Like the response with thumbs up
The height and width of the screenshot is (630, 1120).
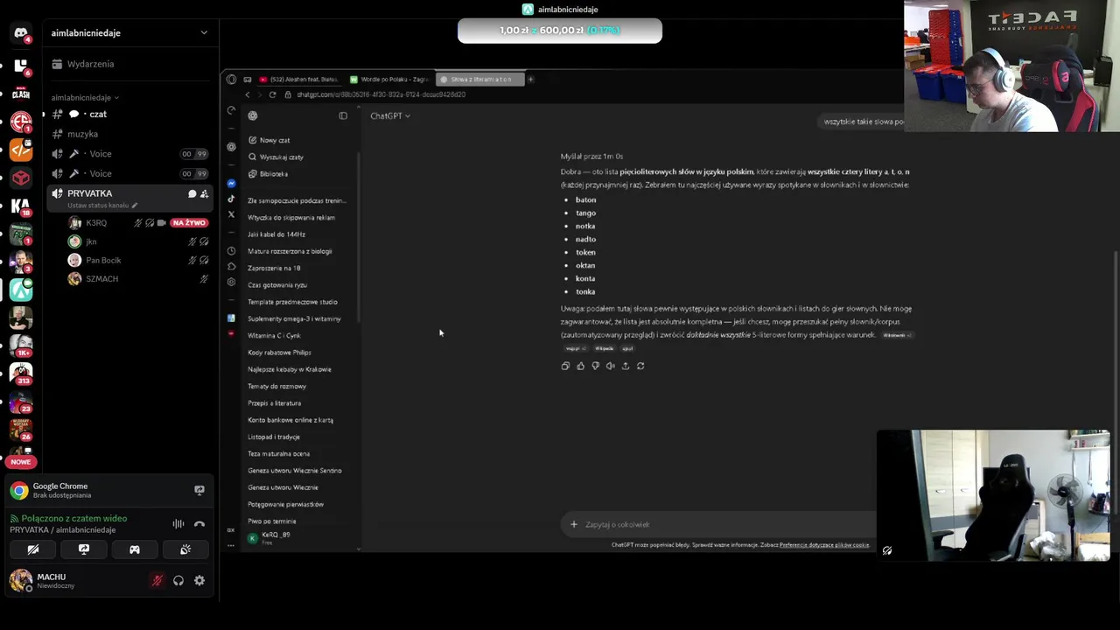click(580, 366)
